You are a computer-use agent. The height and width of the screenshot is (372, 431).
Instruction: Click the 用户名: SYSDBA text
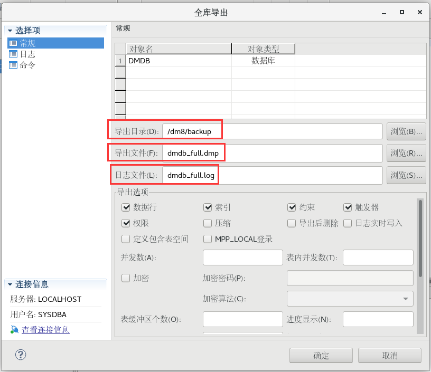coord(38,314)
